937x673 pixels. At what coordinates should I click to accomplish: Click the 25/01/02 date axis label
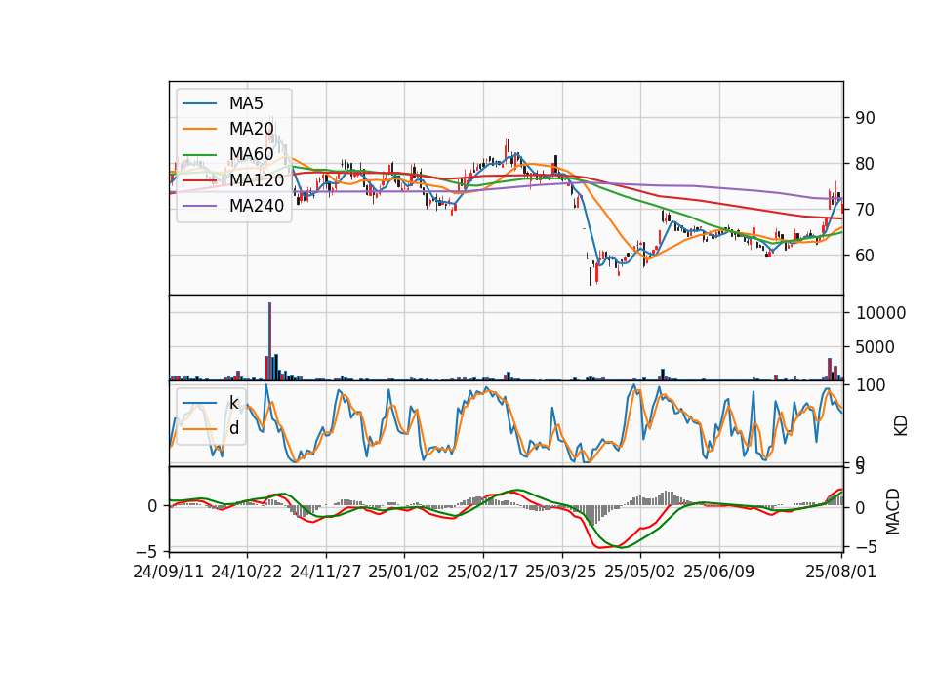pos(404,572)
